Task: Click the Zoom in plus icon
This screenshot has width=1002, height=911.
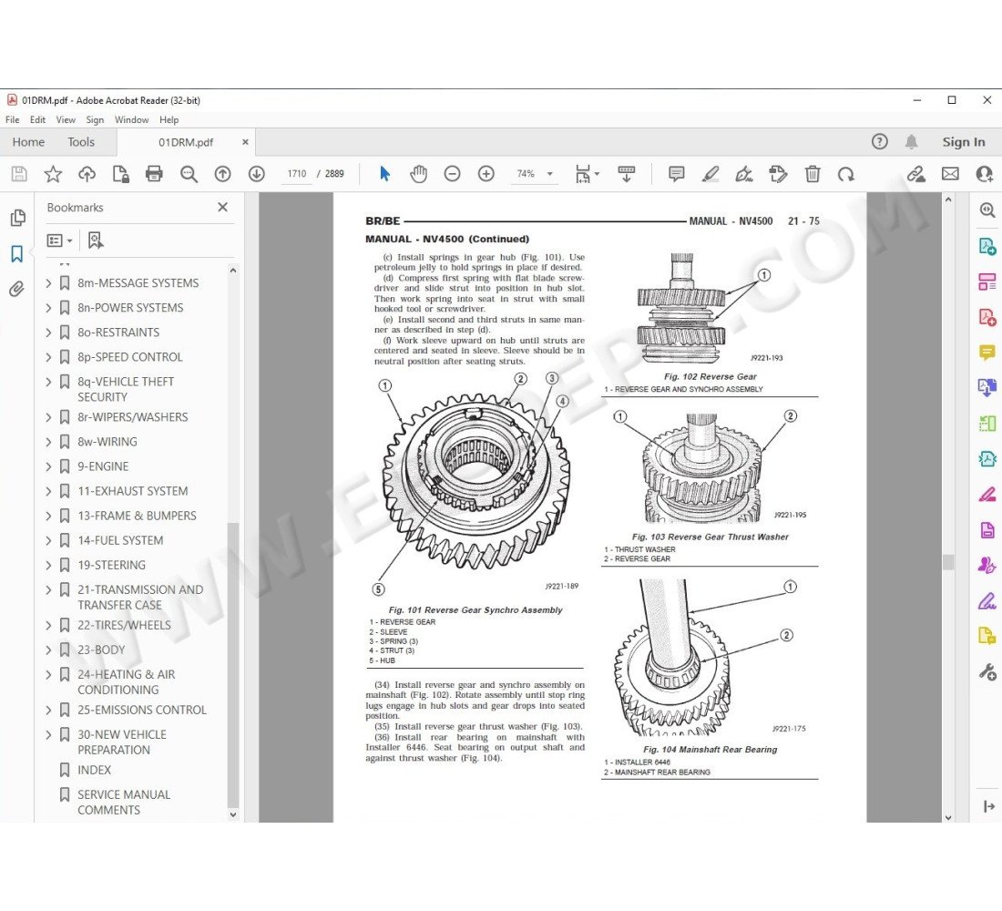Action: 486,174
